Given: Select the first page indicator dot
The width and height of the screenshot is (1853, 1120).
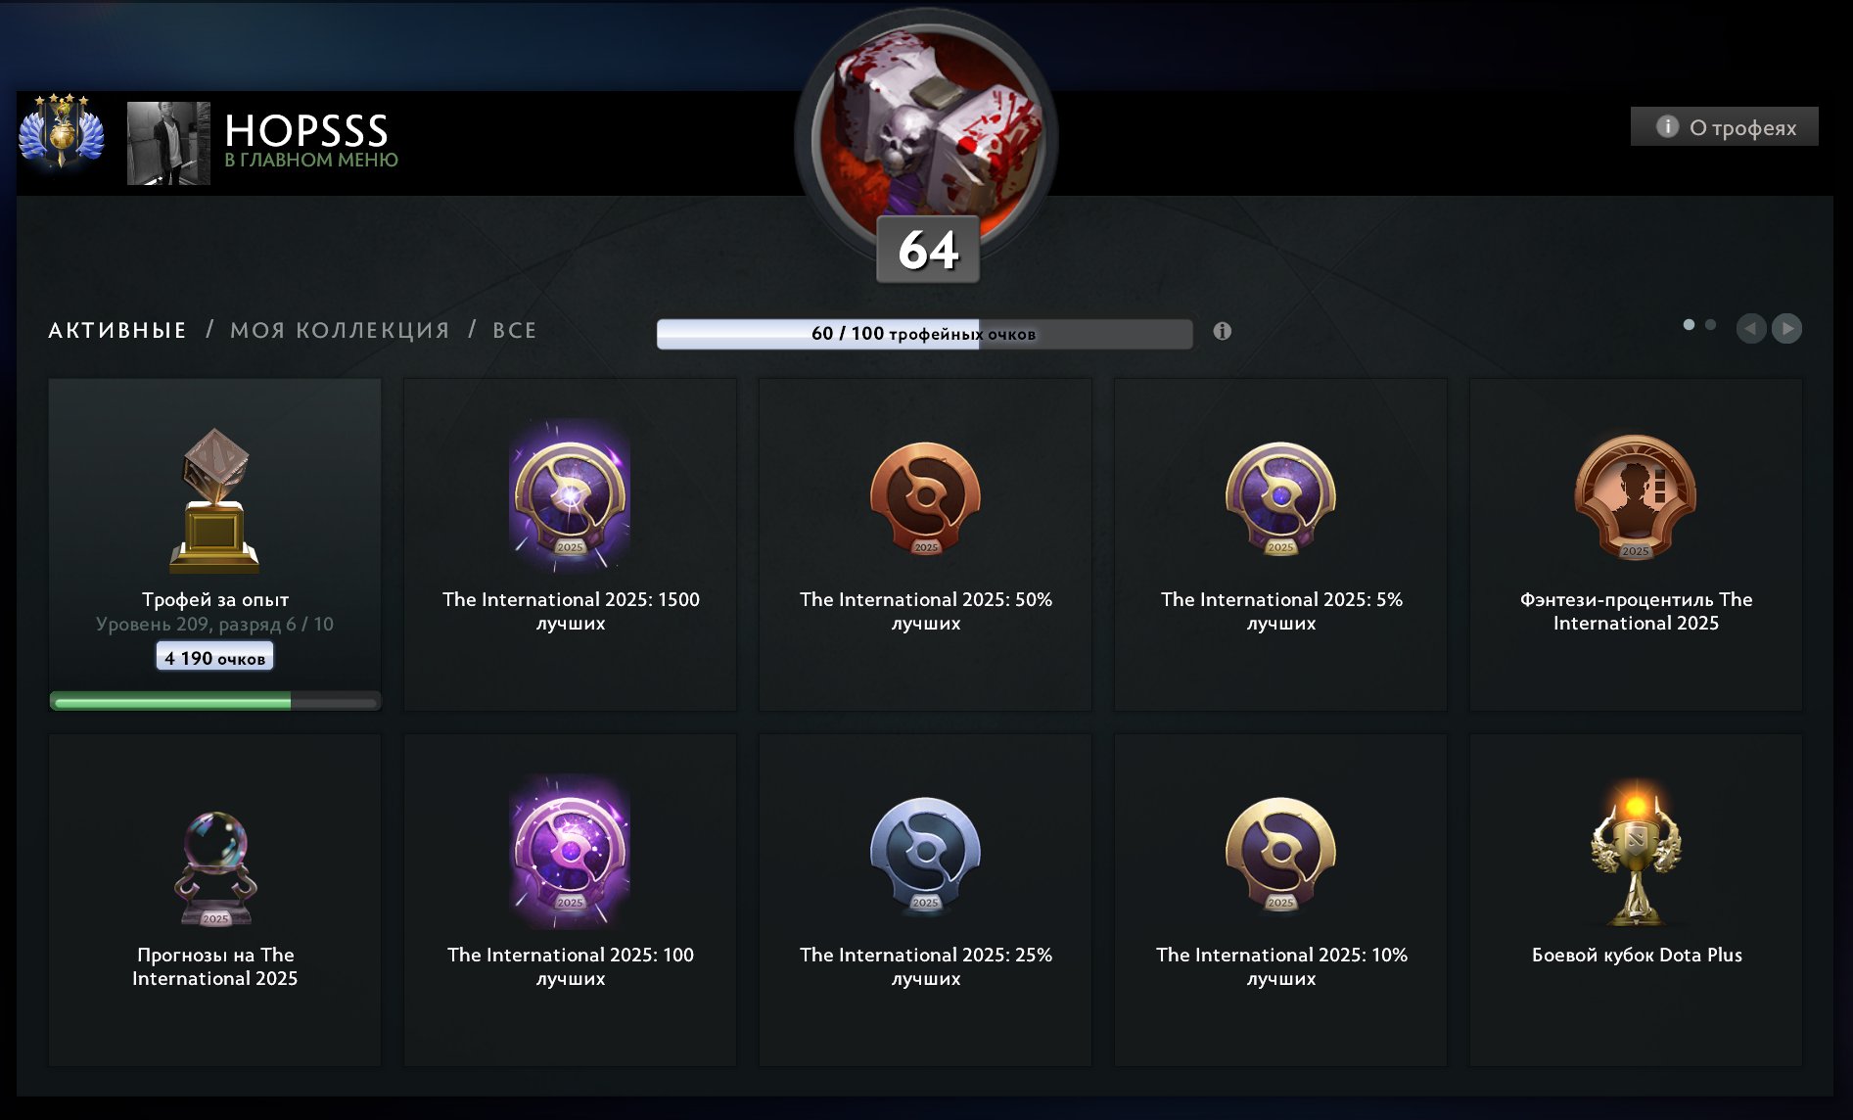Looking at the screenshot, I should coord(1689,324).
